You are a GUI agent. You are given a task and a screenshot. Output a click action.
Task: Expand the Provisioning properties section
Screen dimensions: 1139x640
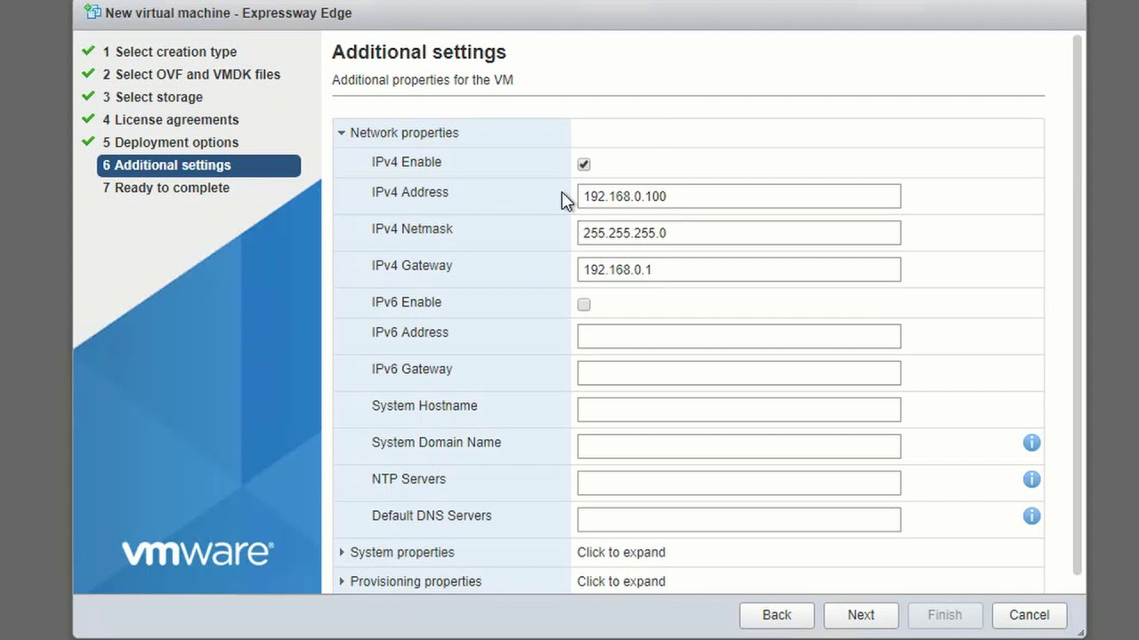pyautogui.click(x=342, y=581)
